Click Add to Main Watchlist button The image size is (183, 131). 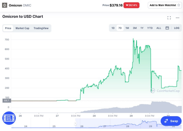tap(165, 5)
